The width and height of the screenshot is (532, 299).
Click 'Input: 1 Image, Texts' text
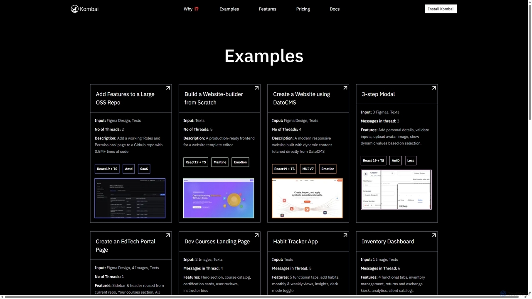pyautogui.click(x=379, y=260)
